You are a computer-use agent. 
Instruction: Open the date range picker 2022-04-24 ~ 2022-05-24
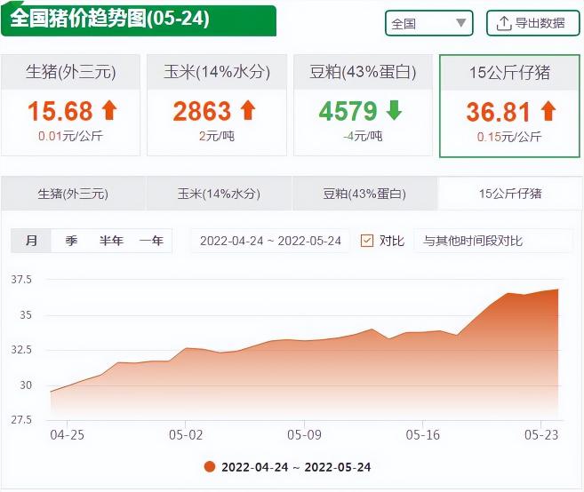[x=270, y=241]
